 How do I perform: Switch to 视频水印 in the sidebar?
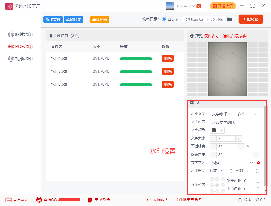20,59
